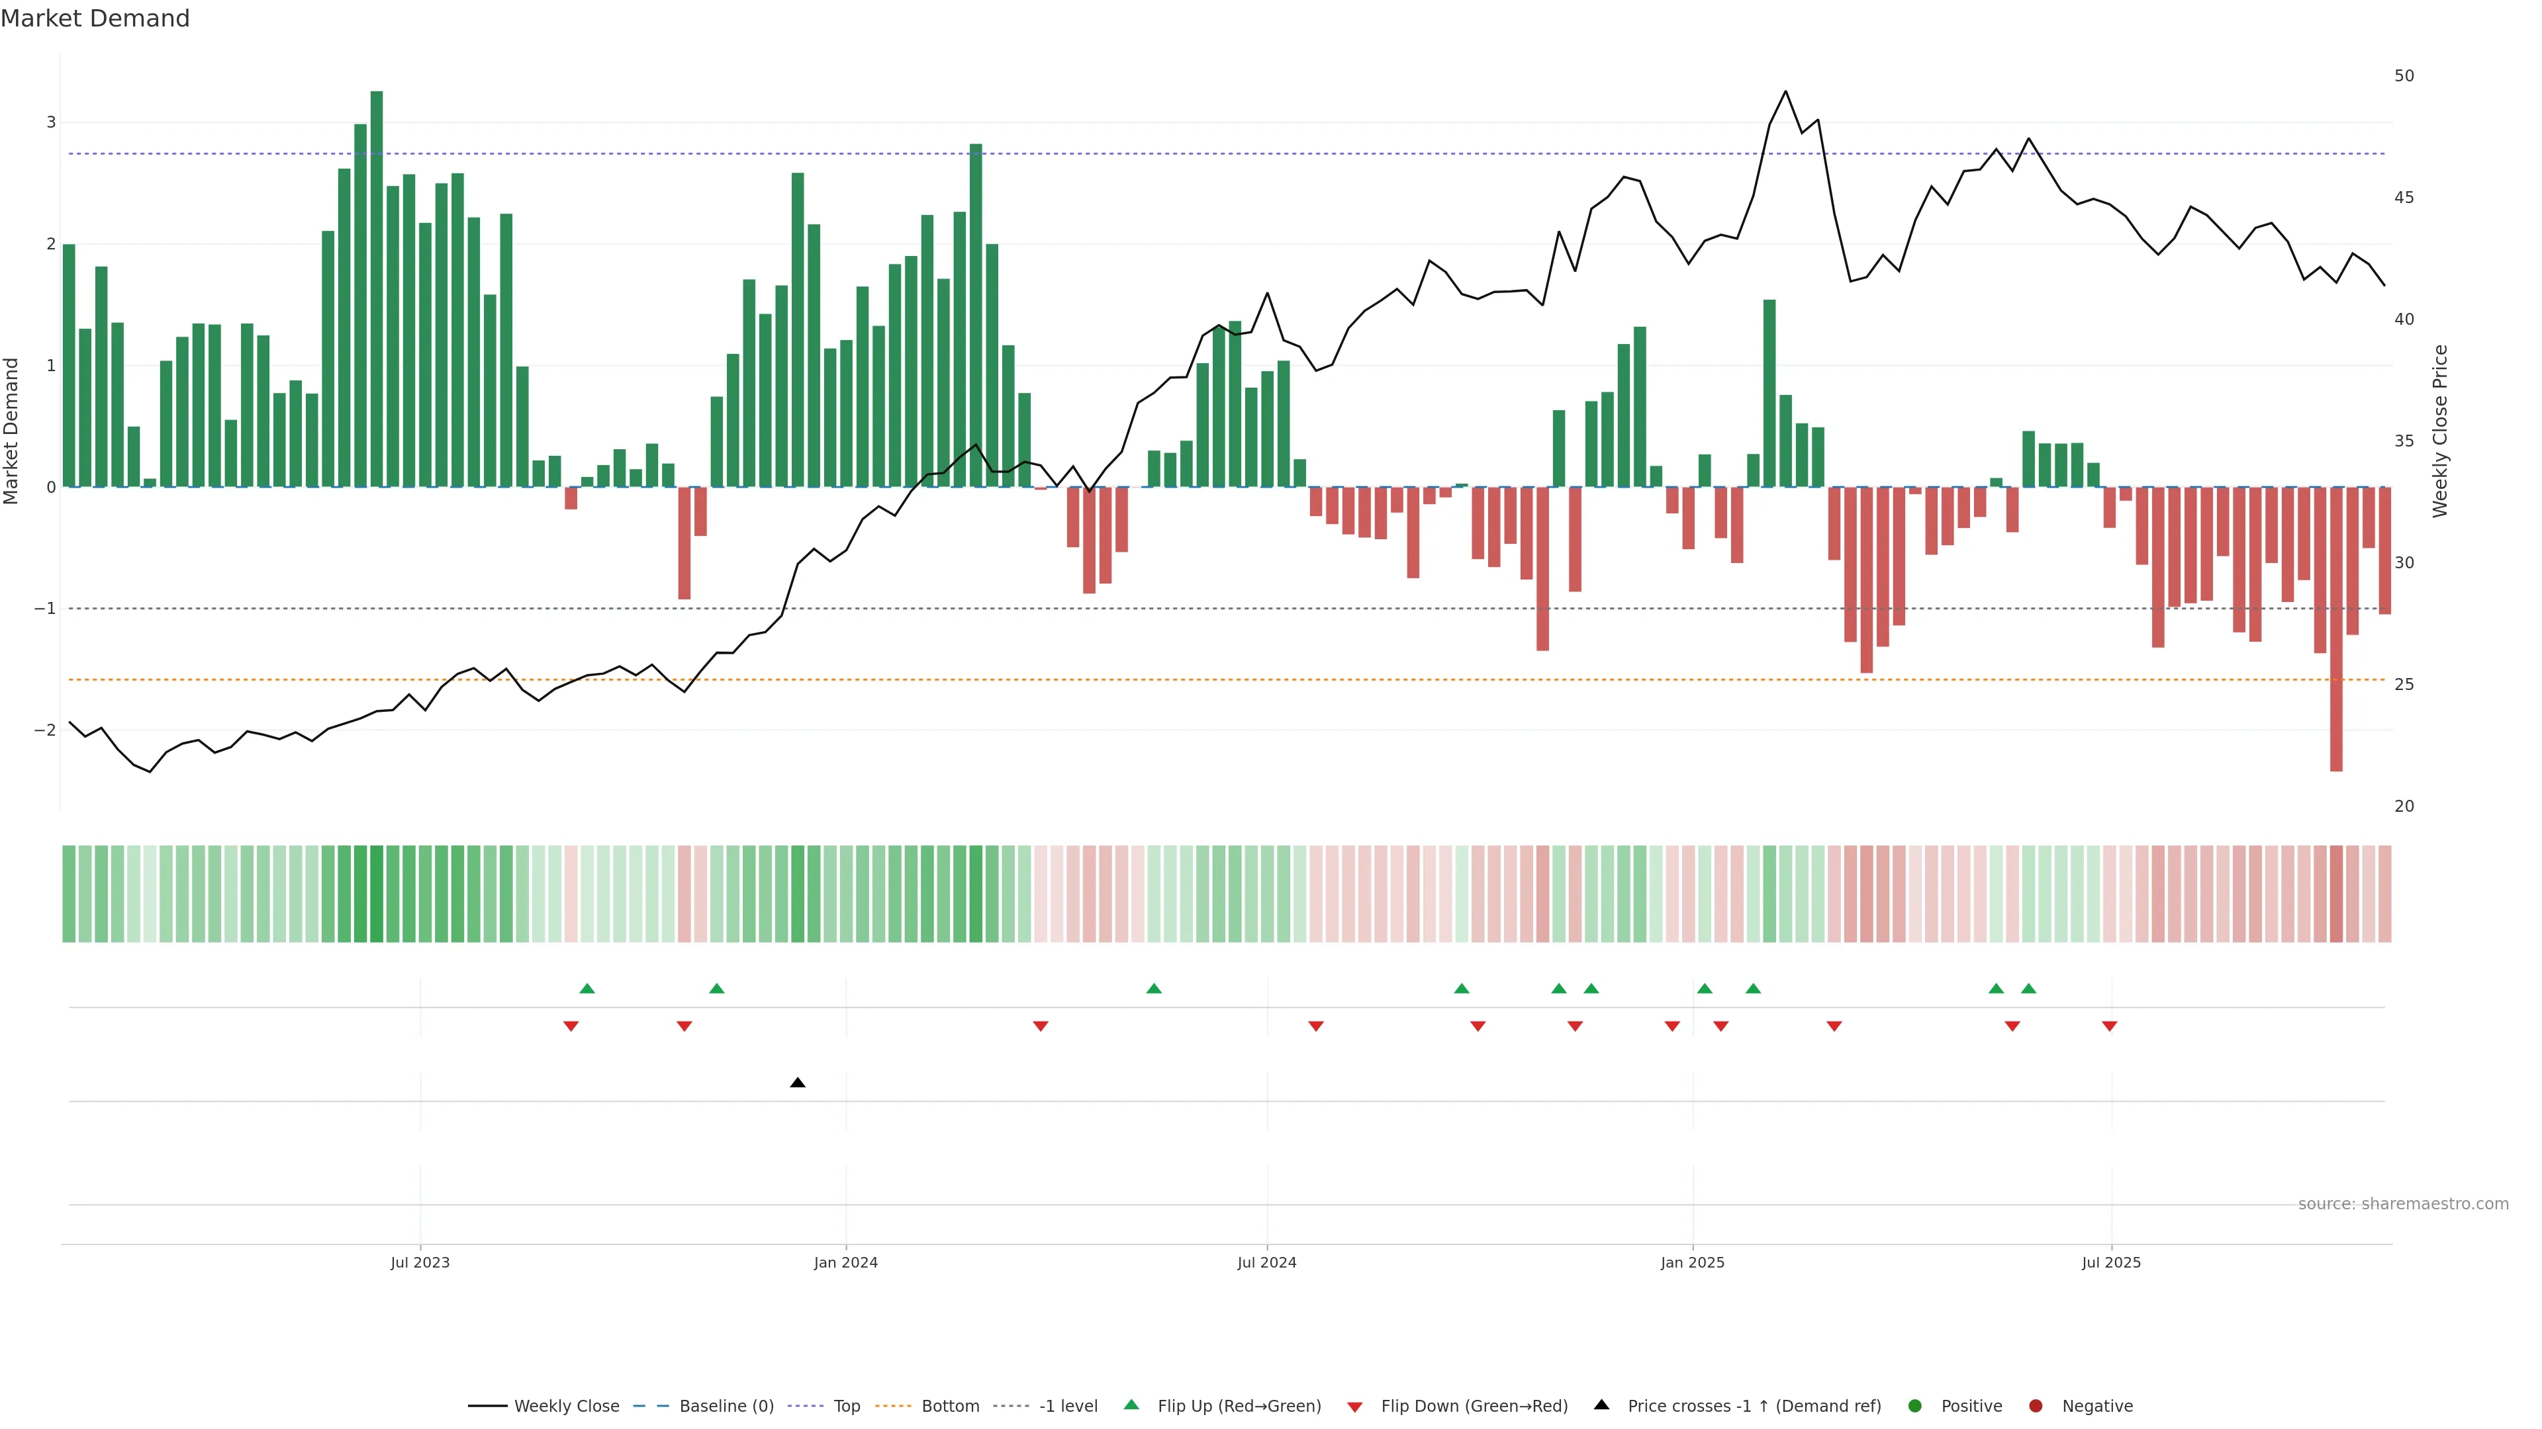Click first green flip-up marker after Jul 2023
The image size is (2542, 1429).
[587, 988]
